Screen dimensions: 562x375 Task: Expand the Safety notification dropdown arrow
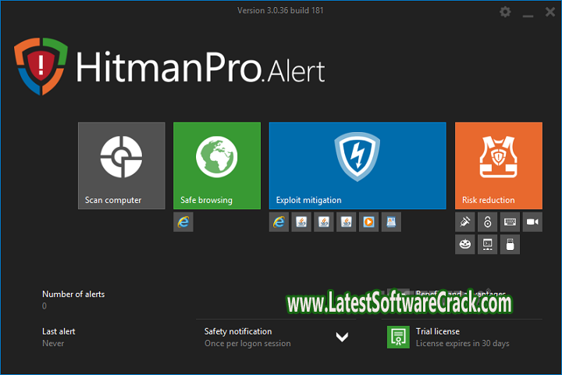point(341,337)
